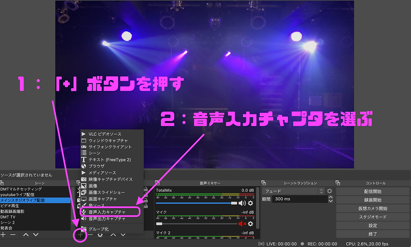
Task: Undock the シーン panel using its float icon
Action: pyautogui.click(x=2, y=183)
